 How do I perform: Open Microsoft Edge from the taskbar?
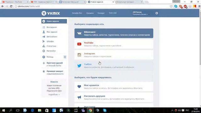(x=32, y=110)
